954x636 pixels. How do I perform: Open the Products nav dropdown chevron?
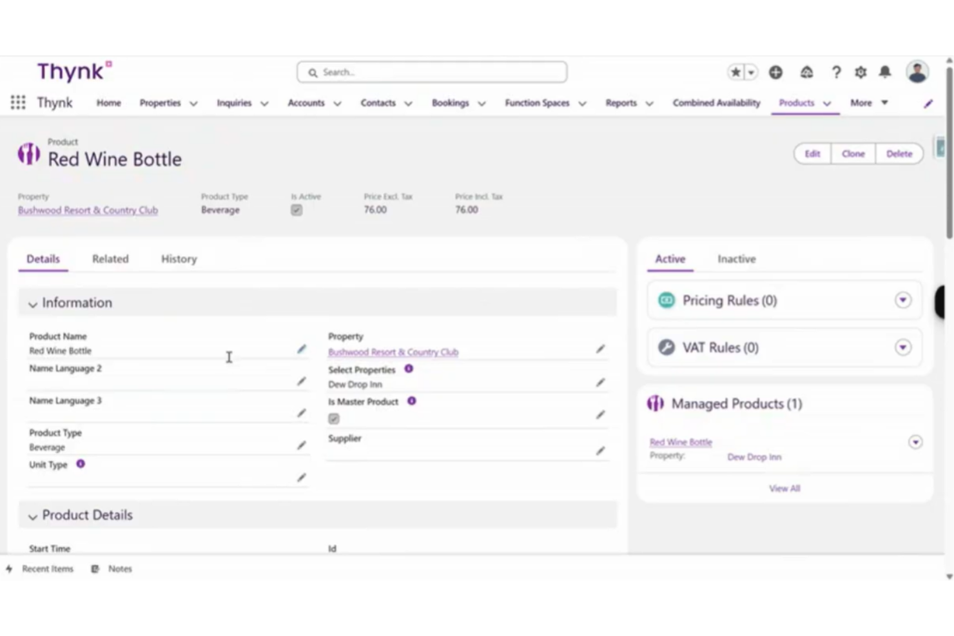tap(827, 104)
